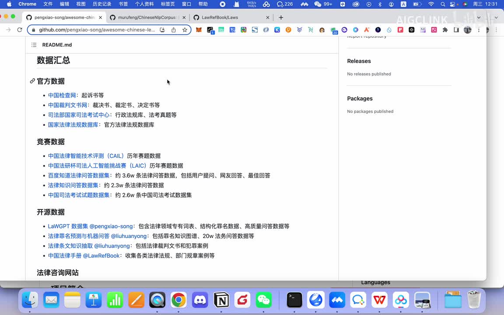The width and height of the screenshot is (504, 315).
Task: Open WeChat from the dock
Action: tap(263, 300)
